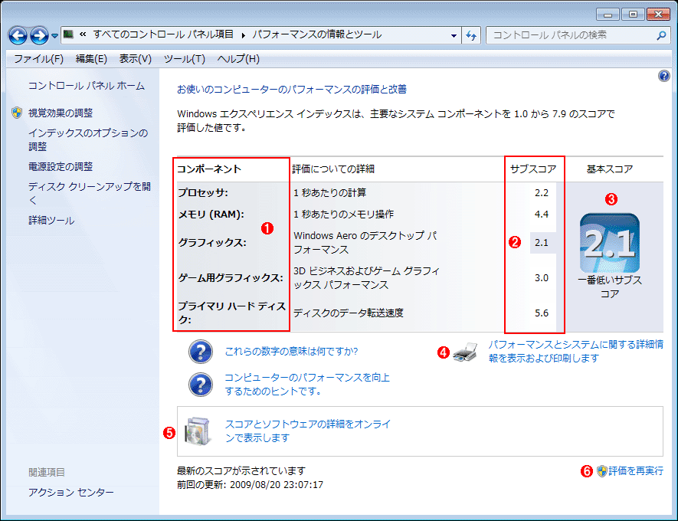The width and height of the screenshot is (678, 521).
Task: Focus the コントロール パネルの検索 search box
Action: pos(578,35)
